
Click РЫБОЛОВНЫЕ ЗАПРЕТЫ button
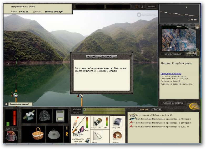point(173,103)
